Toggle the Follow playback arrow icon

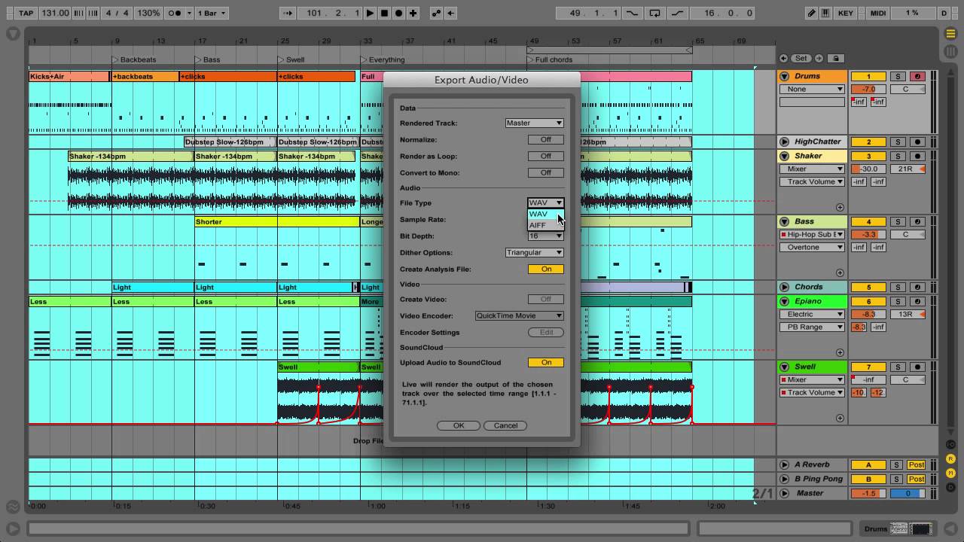click(288, 13)
